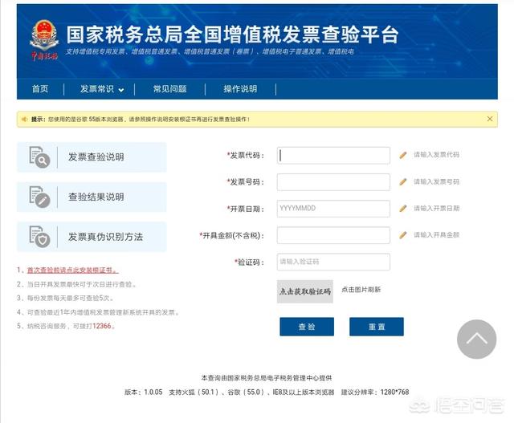The height and width of the screenshot is (423, 514).
Task: Focus the 开具金额(不含税) input field
Action: click(333, 235)
